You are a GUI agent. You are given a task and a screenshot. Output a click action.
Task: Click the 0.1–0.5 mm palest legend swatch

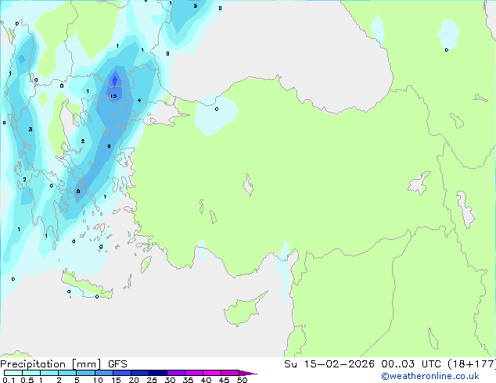point(13,373)
